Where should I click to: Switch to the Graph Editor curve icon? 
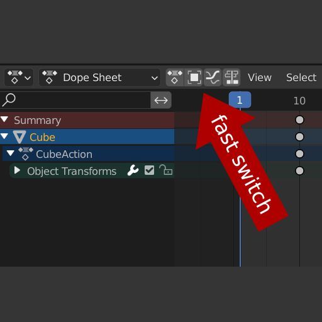pos(213,77)
